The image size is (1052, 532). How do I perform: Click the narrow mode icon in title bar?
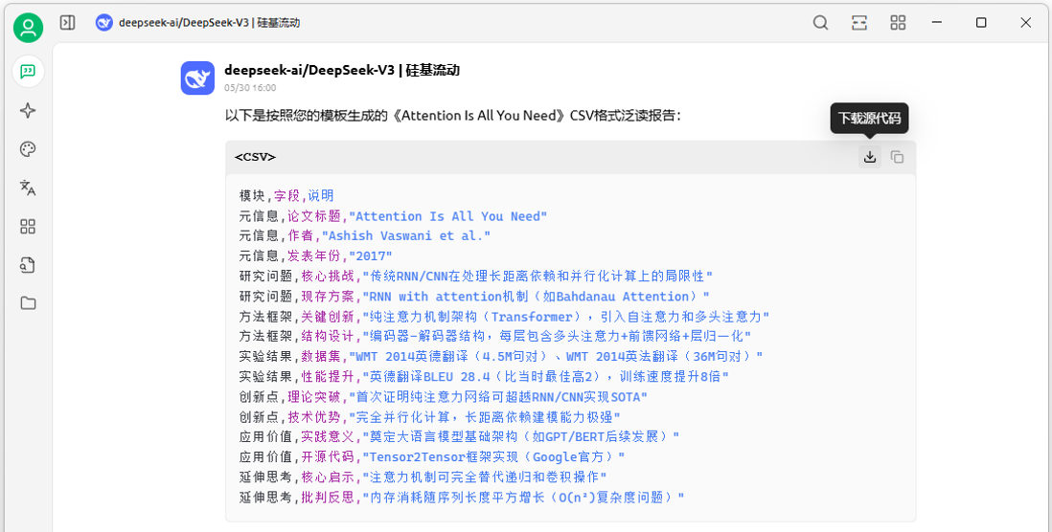(x=859, y=23)
